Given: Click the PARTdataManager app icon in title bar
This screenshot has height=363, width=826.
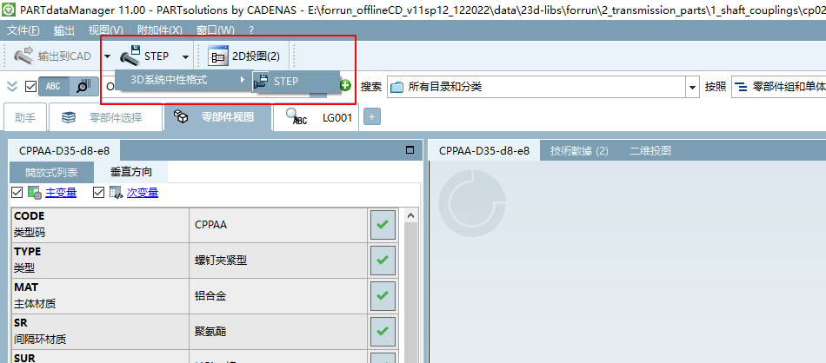Looking at the screenshot, I should (9, 10).
